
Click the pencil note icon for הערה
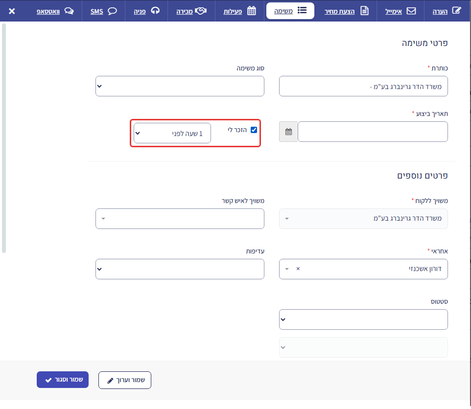tap(456, 10)
